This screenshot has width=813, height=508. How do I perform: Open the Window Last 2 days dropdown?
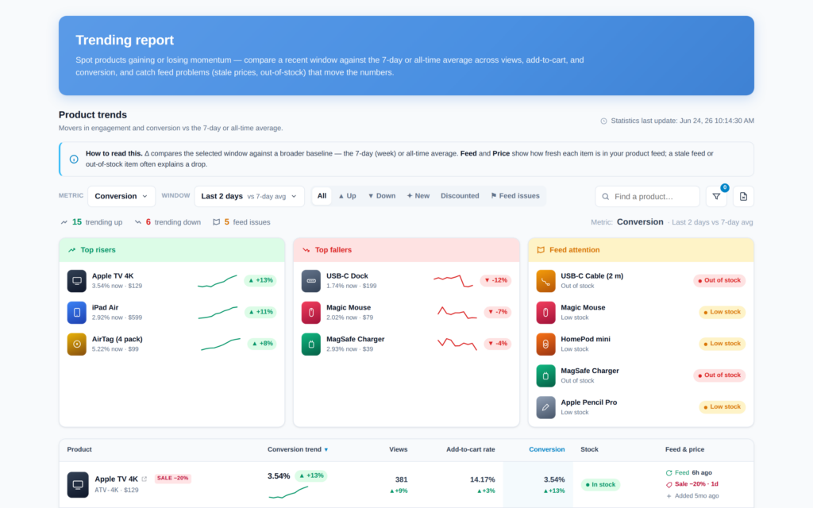(x=249, y=197)
